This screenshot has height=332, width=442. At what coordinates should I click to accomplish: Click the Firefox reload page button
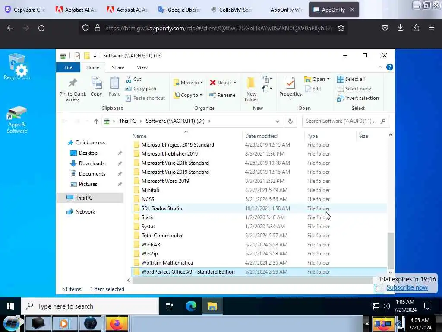pyautogui.click(x=41, y=28)
